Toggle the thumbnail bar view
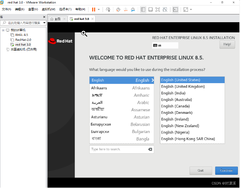 (x=151, y=9)
